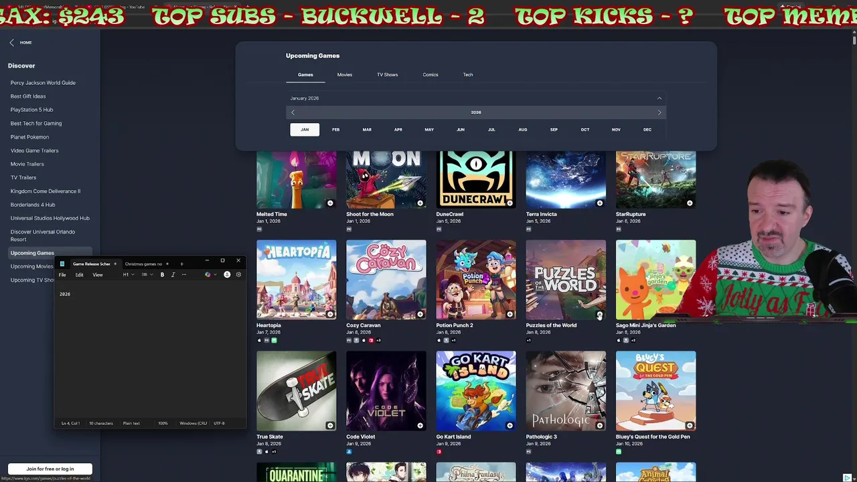Add a new tab in Notepad

click(181, 264)
